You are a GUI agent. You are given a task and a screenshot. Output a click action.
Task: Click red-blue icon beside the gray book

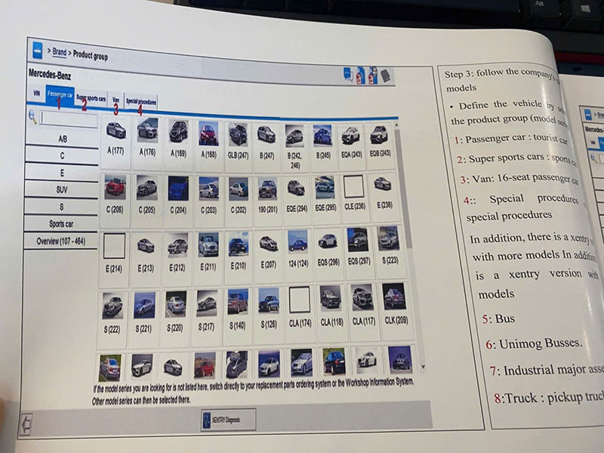tap(373, 75)
